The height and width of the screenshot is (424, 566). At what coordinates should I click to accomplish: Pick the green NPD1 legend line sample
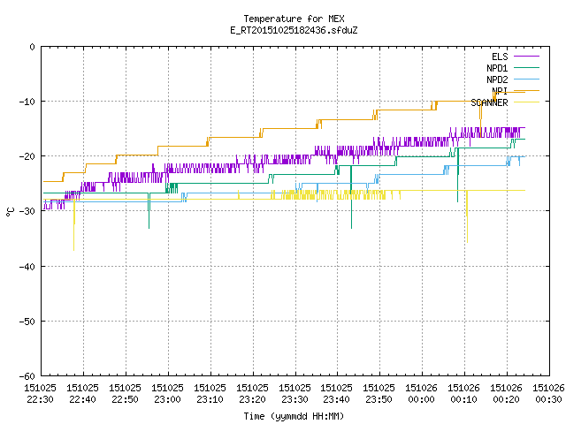click(x=526, y=68)
